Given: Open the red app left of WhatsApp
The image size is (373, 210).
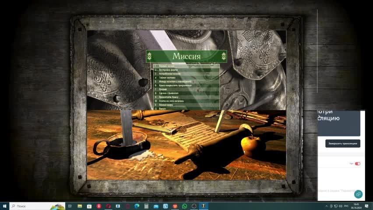Looking at the screenshot, I should 175,206.
